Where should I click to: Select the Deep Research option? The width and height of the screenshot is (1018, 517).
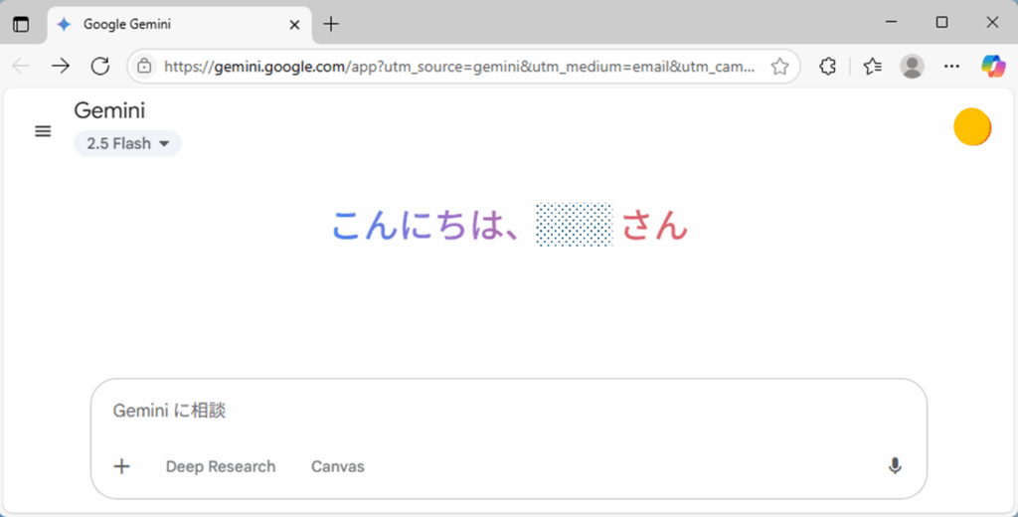(221, 466)
